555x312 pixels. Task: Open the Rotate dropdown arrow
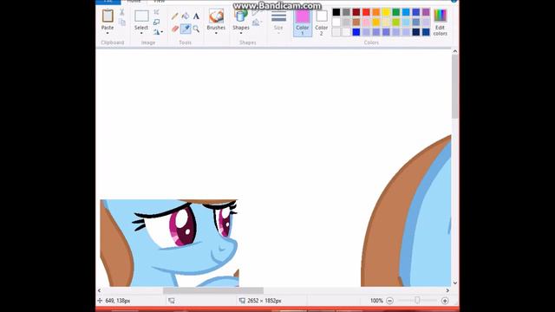click(162, 32)
